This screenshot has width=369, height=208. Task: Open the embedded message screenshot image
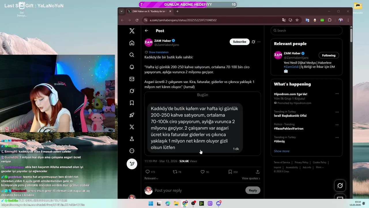click(x=202, y=124)
